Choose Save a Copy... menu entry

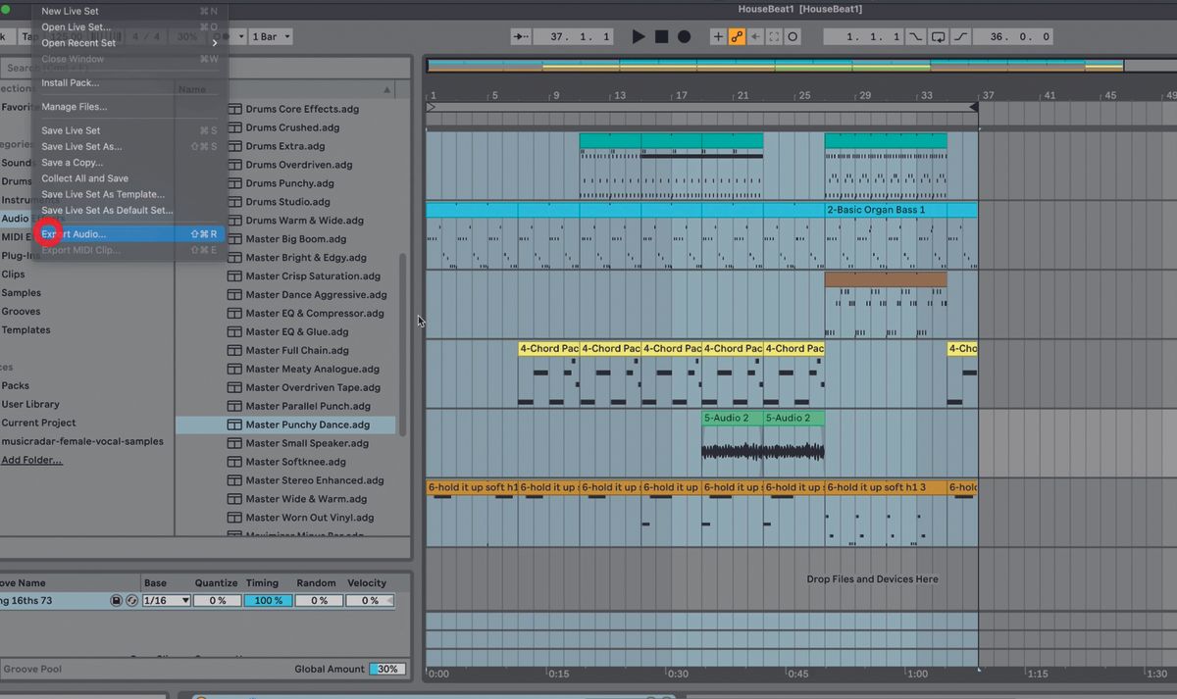(128, 163)
